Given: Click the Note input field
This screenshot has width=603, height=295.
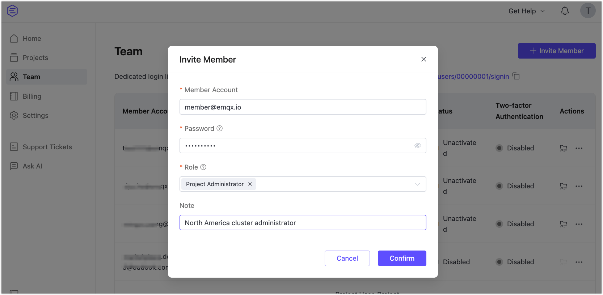Looking at the screenshot, I should pos(303,223).
